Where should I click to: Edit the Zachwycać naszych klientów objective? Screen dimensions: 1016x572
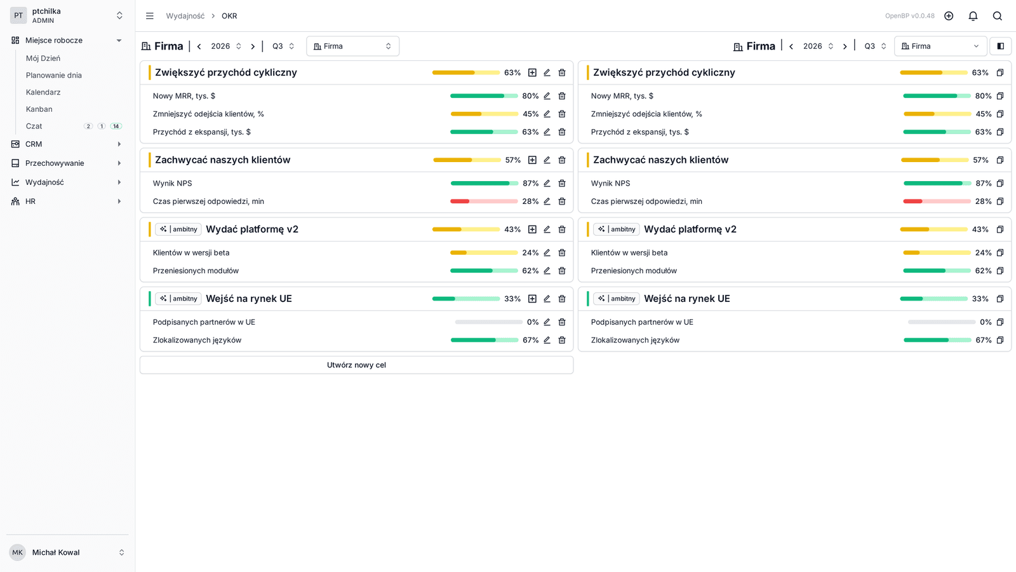pos(547,160)
